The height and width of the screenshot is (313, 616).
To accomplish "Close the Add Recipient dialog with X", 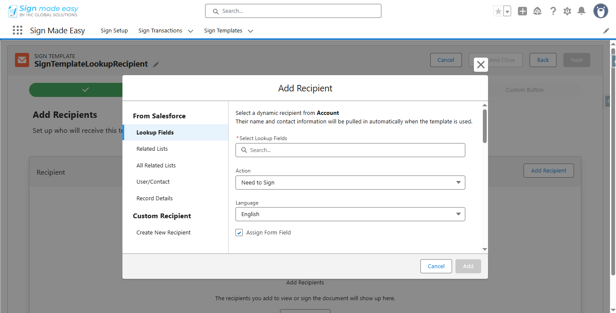I will [481, 64].
